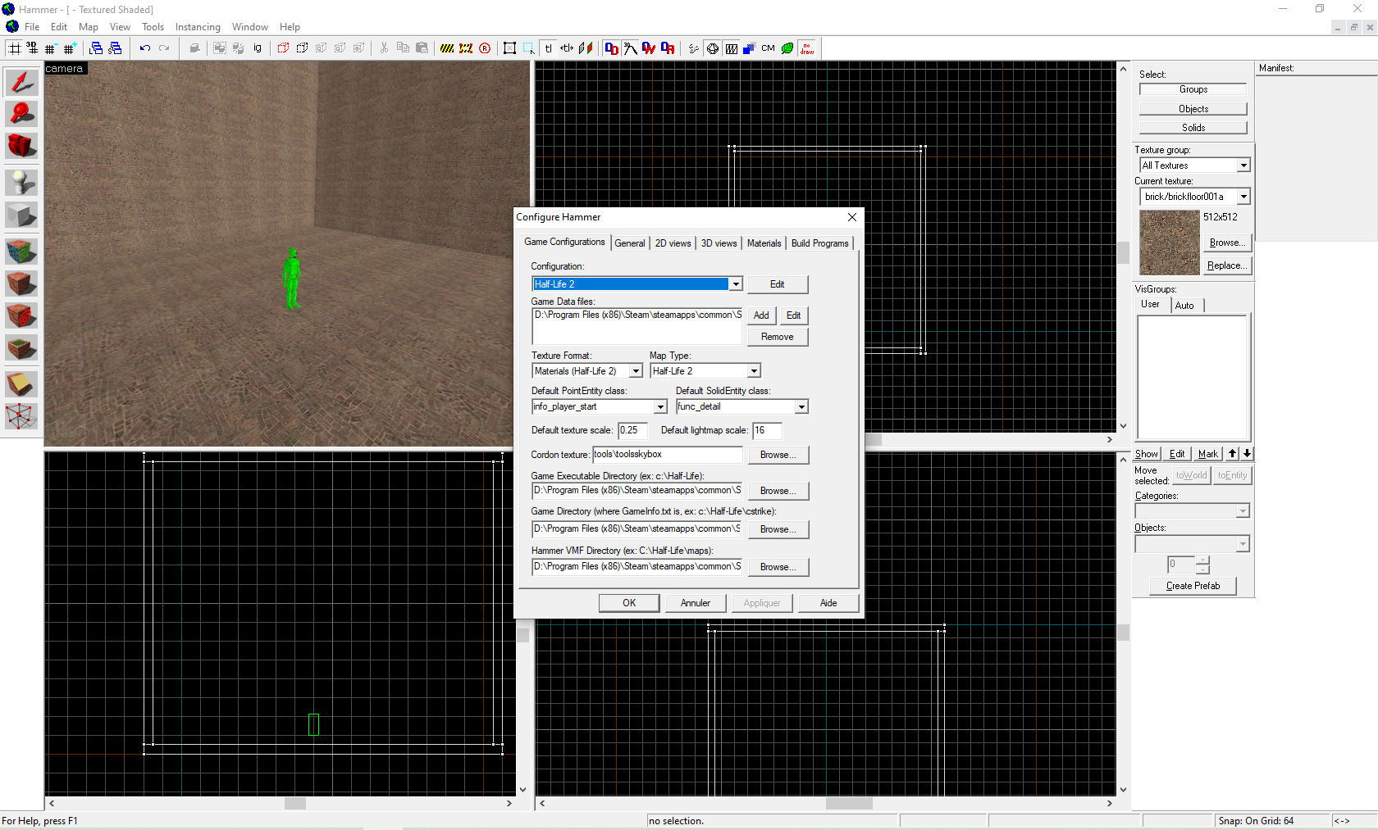The height and width of the screenshot is (830, 1378).
Task: Click Create Prefab
Action: click(x=1193, y=586)
